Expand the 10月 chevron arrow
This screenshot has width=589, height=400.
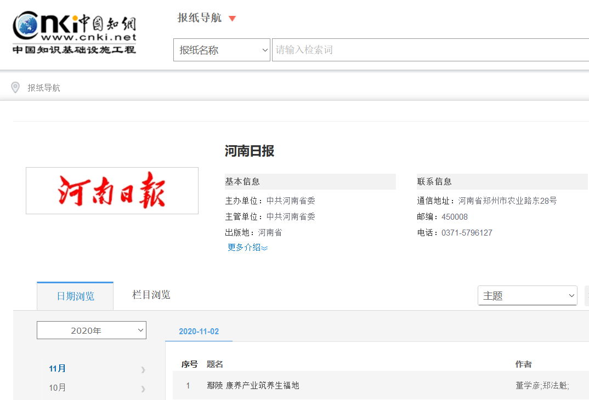pyautogui.click(x=143, y=388)
